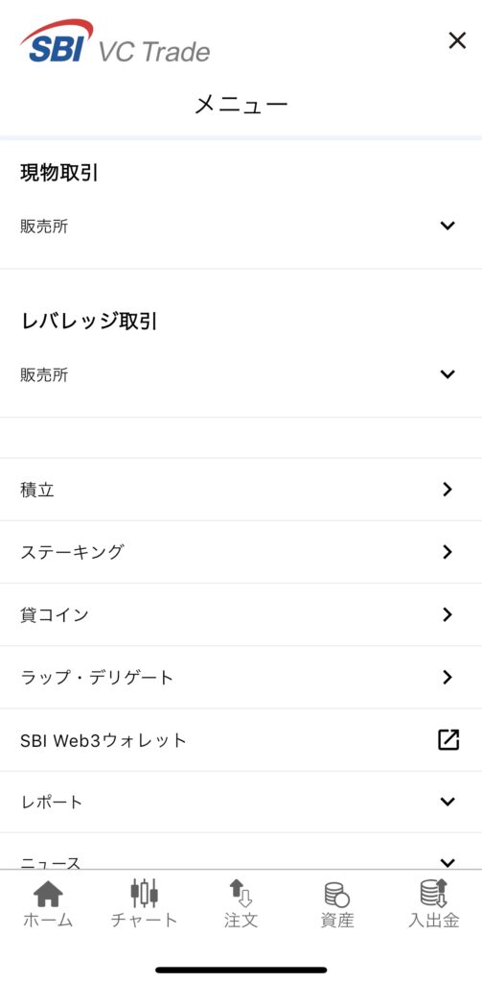Open the 積立 menu item
This screenshot has width=482, height=983.
[x=241, y=490]
